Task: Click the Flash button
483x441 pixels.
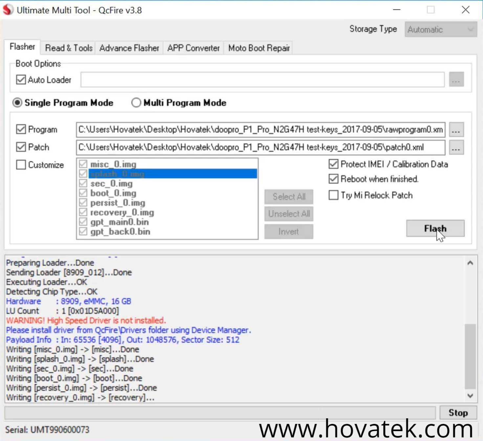Action: (x=435, y=229)
